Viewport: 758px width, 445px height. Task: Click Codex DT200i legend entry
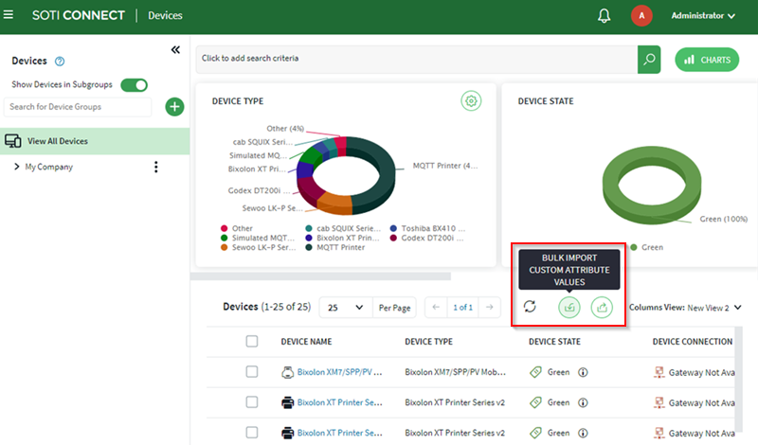click(427, 238)
